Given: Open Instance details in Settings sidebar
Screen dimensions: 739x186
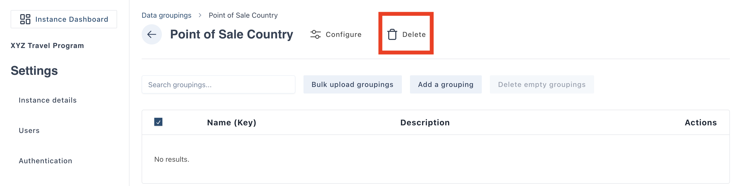Looking at the screenshot, I should [x=48, y=100].
